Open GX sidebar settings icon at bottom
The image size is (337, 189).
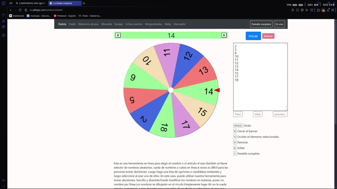tap(4, 180)
